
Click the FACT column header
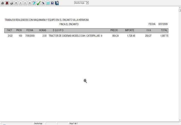click(9, 30)
